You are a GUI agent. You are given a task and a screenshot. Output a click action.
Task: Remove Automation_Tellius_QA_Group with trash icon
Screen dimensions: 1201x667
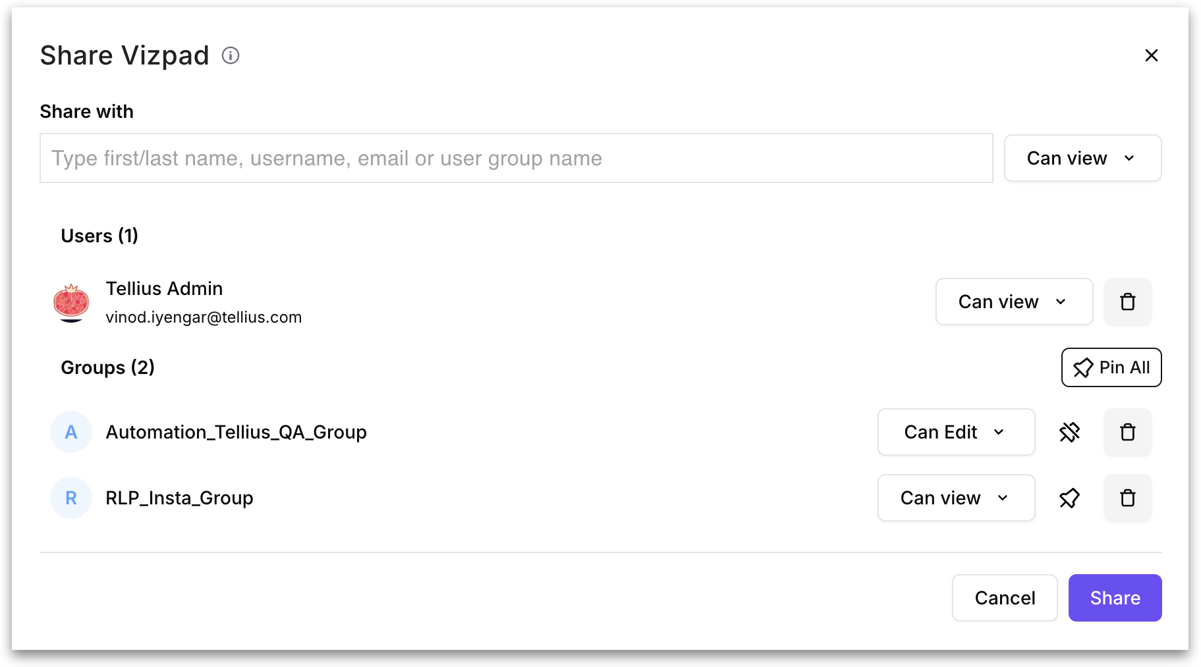(1127, 432)
